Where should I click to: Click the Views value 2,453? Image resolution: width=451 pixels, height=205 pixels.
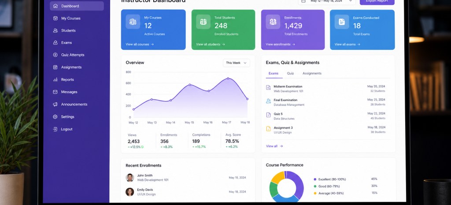134,142
